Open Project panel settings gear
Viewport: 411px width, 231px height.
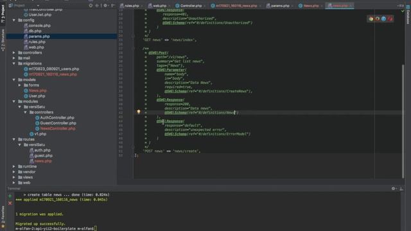coord(105,6)
